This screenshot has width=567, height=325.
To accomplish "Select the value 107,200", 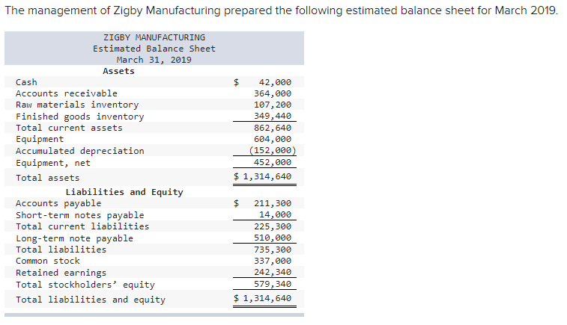I will click(273, 105).
